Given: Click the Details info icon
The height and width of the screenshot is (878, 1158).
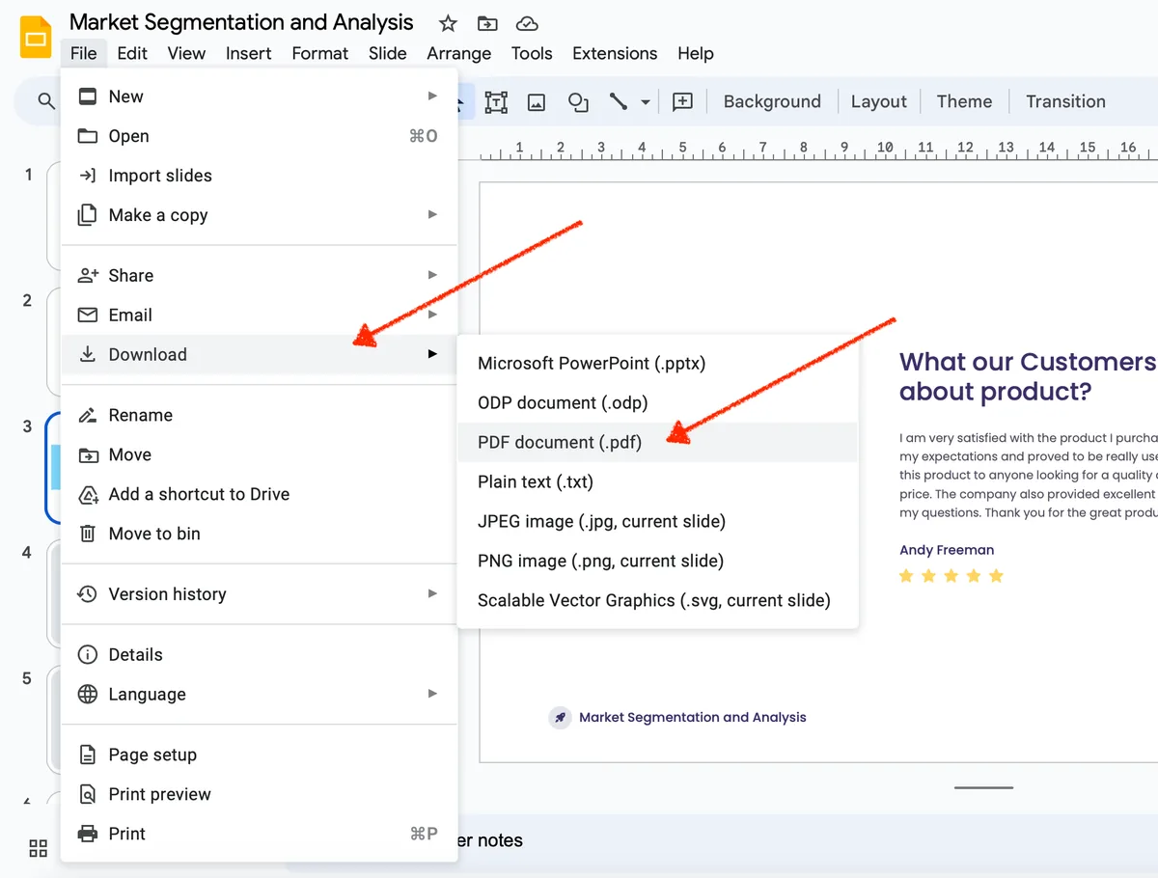Looking at the screenshot, I should point(88,654).
